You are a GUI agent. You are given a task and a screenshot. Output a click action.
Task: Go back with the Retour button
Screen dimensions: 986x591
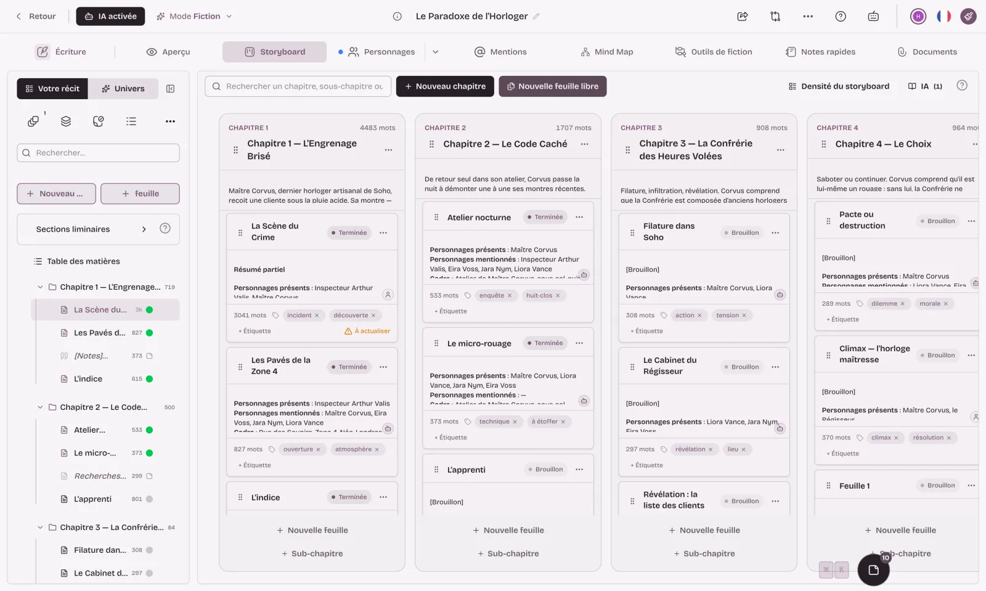pyautogui.click(x=36, y=17)
